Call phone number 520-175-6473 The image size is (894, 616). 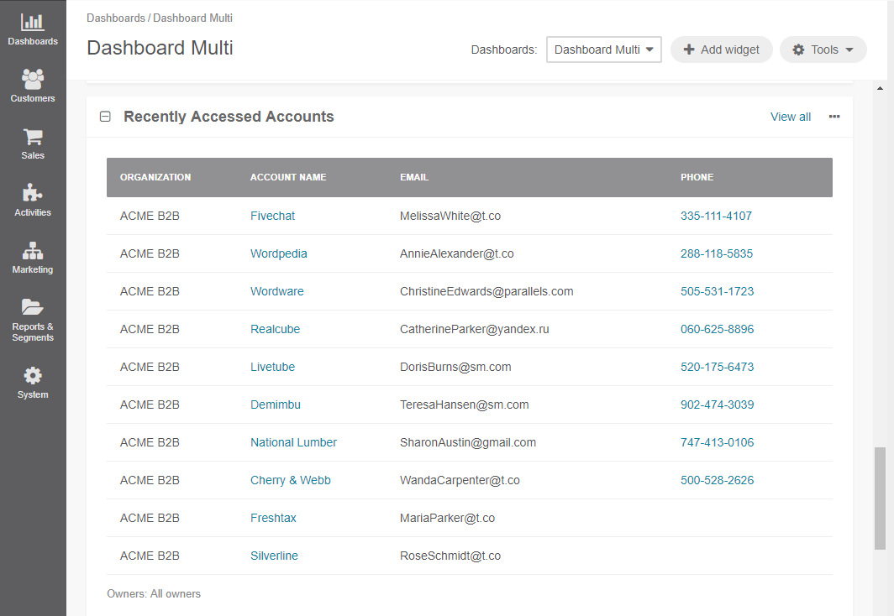717,367
